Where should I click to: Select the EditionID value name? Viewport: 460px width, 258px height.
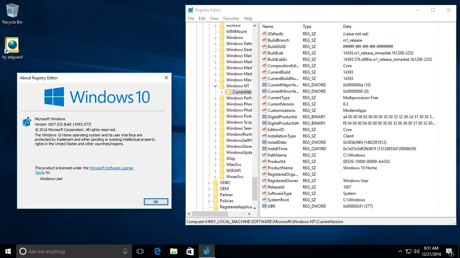tap(276, 130)
